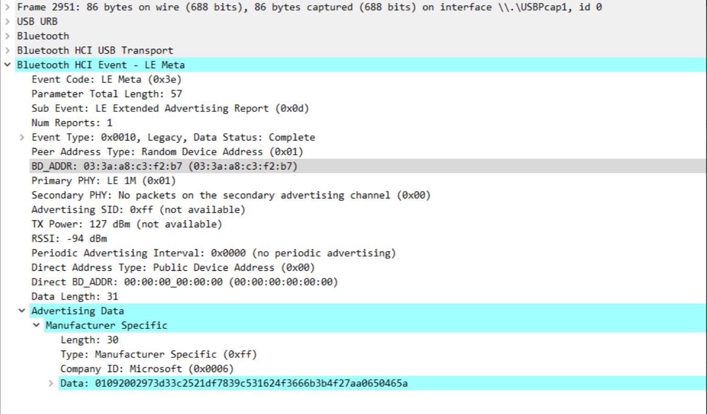Click the Primary PHY LE 1M field

pyautogui.click(x=103, y=181)
